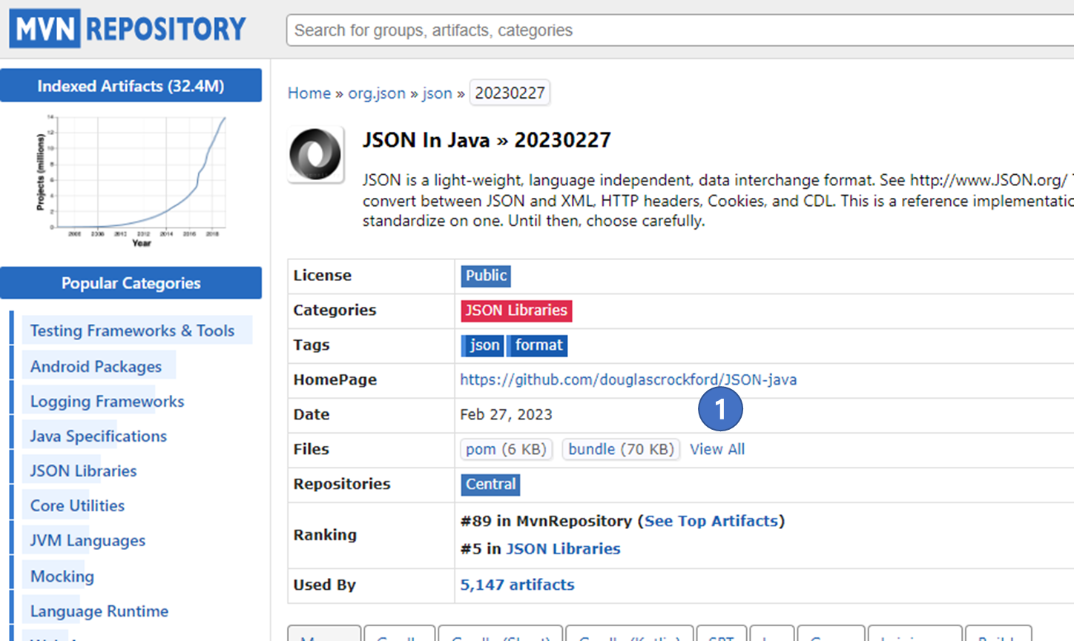Click the json tag
The height and width of the screenshot is (641, 1074).
(483, 345)
